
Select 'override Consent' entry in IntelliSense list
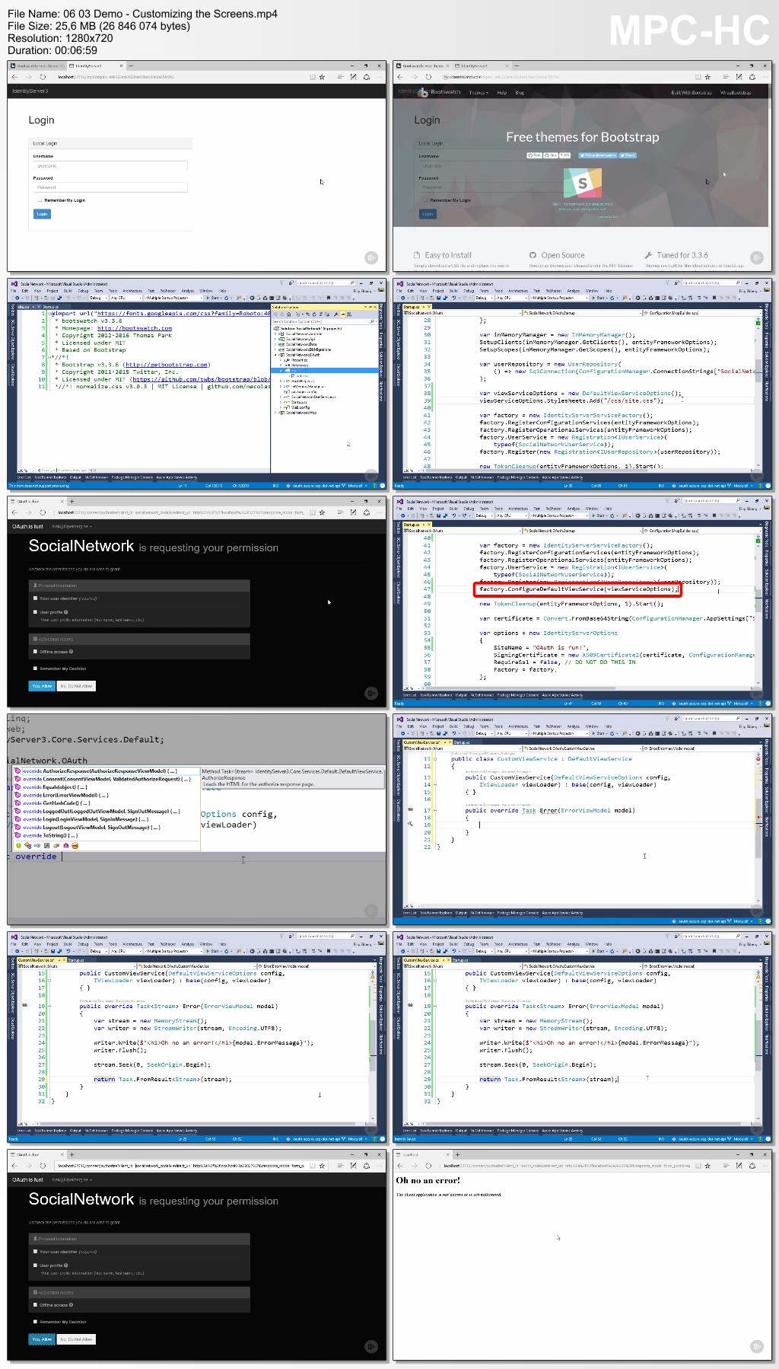click(x=107, y=779)
